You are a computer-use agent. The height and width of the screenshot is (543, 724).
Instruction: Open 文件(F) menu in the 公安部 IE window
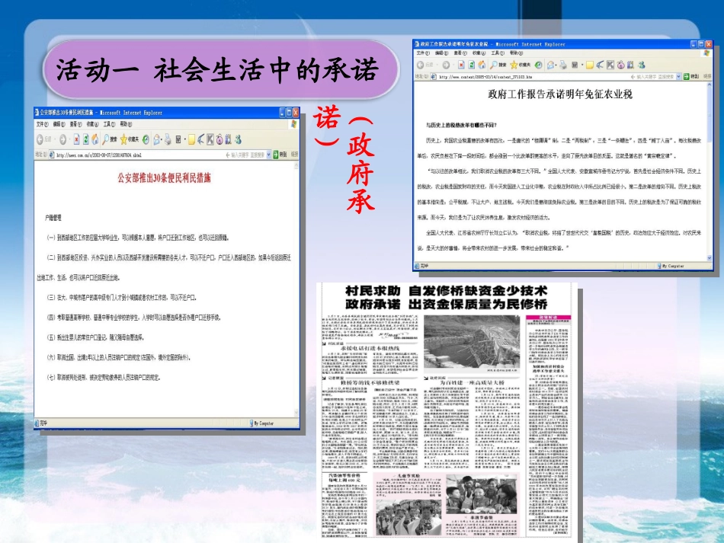click(43, 124)
